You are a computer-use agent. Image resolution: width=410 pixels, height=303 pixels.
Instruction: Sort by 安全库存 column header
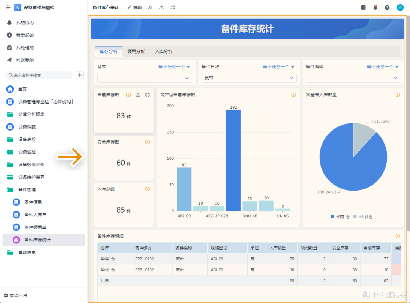344,248
